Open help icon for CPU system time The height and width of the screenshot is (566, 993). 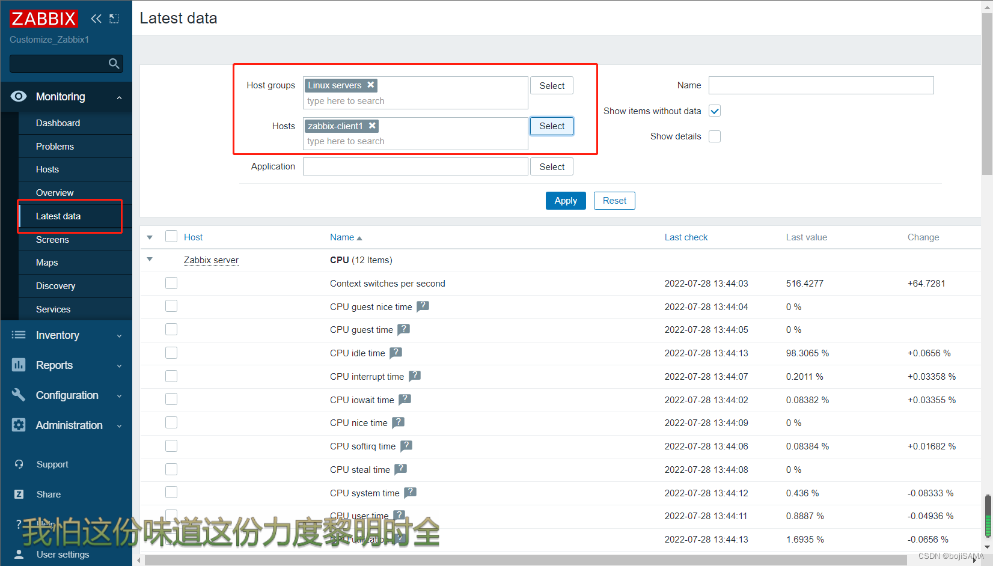410,493
